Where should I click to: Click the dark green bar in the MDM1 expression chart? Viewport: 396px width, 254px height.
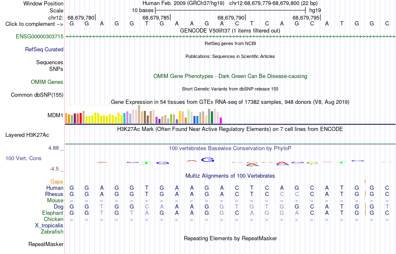pyautogui.click(x=212, y=118)
